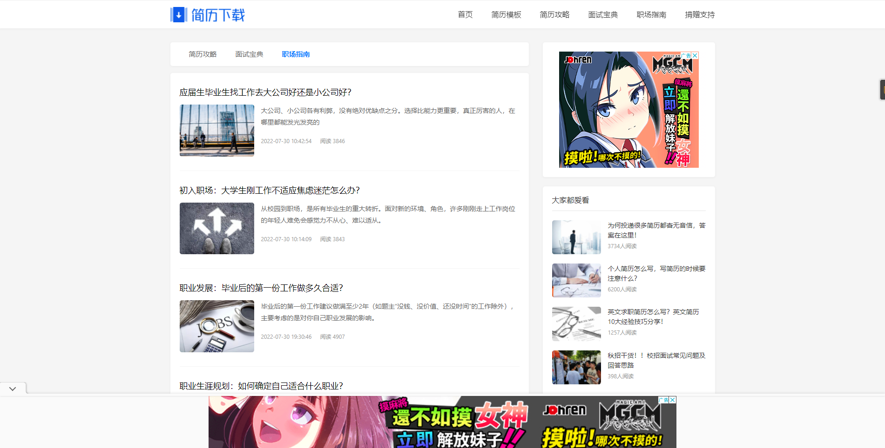Click the 秋招干货 article thumbnail in the sidebar
This screenshot has width=885, height=448.
576,367
